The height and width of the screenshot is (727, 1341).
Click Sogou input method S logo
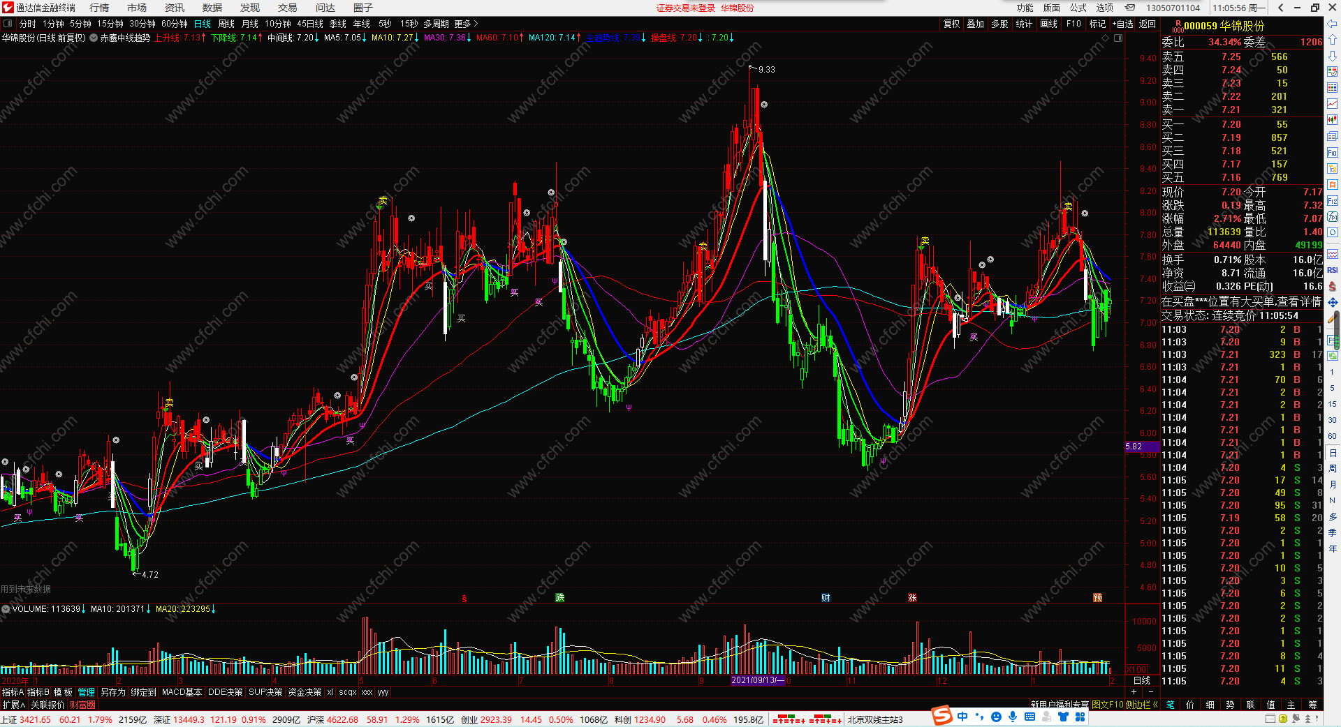[x=942, y=716]
